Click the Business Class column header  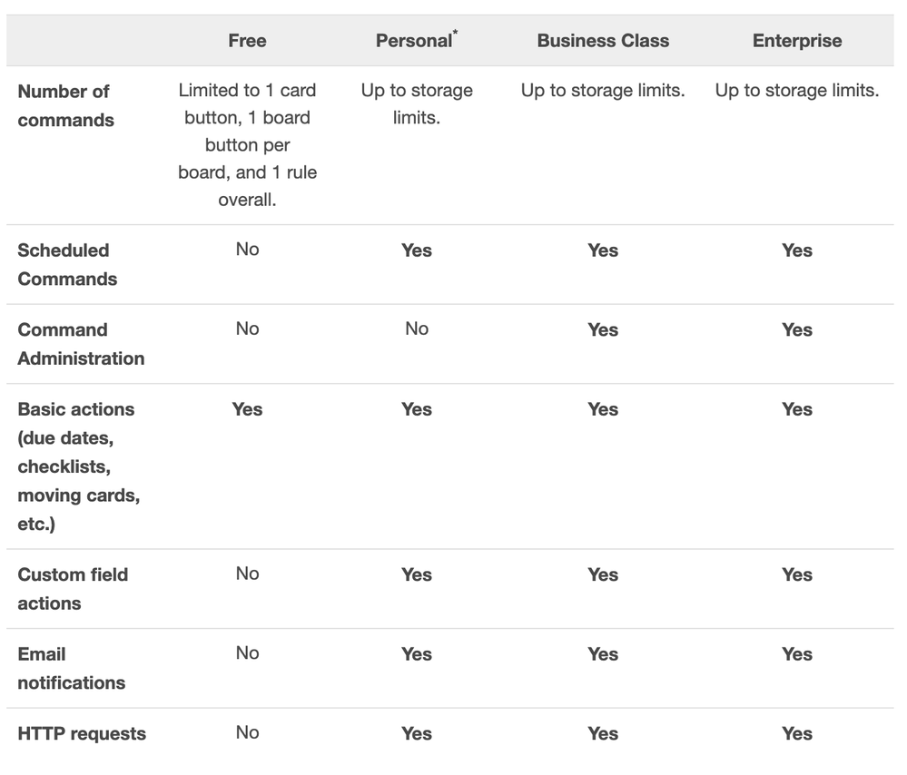pyautogui.click(x=603, y=41)
